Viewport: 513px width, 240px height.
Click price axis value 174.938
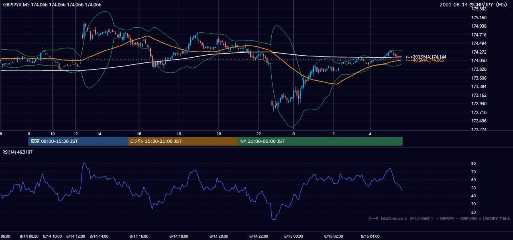click(x=479, y=26)
